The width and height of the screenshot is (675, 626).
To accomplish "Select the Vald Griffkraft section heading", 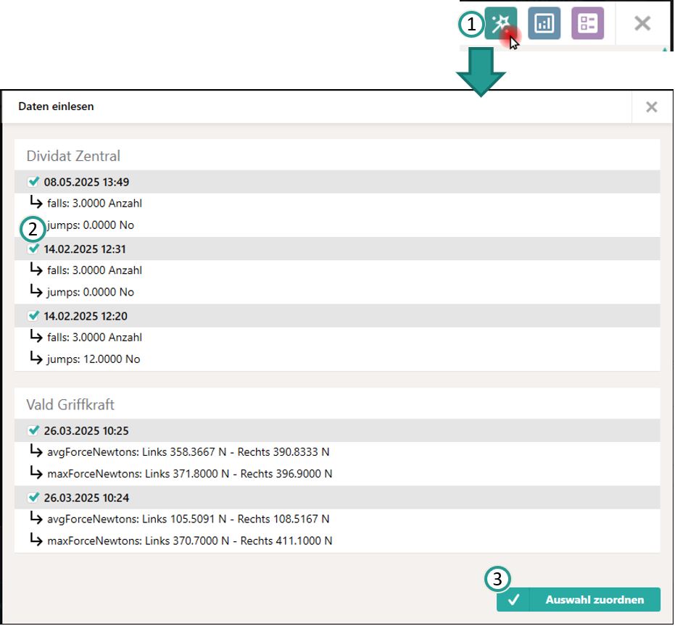I will pyautogui.click(x=70, y=404).
